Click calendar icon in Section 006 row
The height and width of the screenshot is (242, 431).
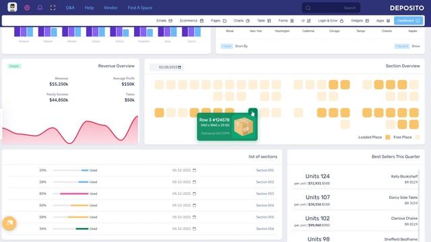point(195,229)
